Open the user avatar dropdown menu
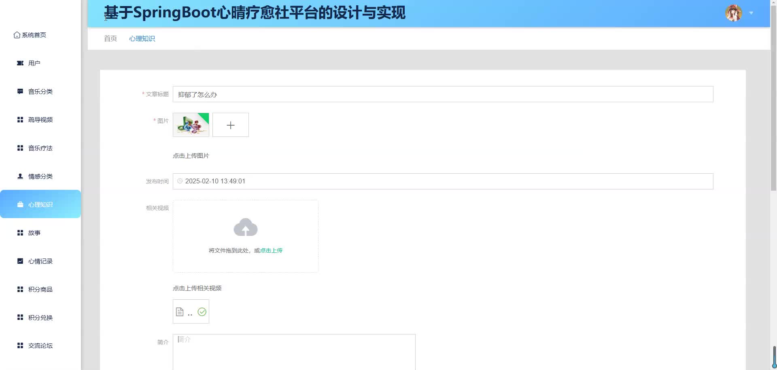The height and width of the screenshot is (370, 777). point(733,13)
